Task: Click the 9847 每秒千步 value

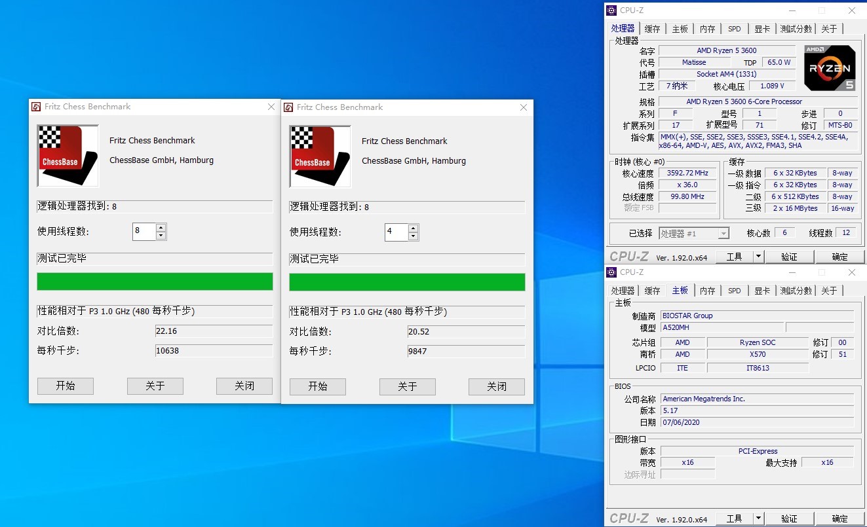Action: point(466,351)
